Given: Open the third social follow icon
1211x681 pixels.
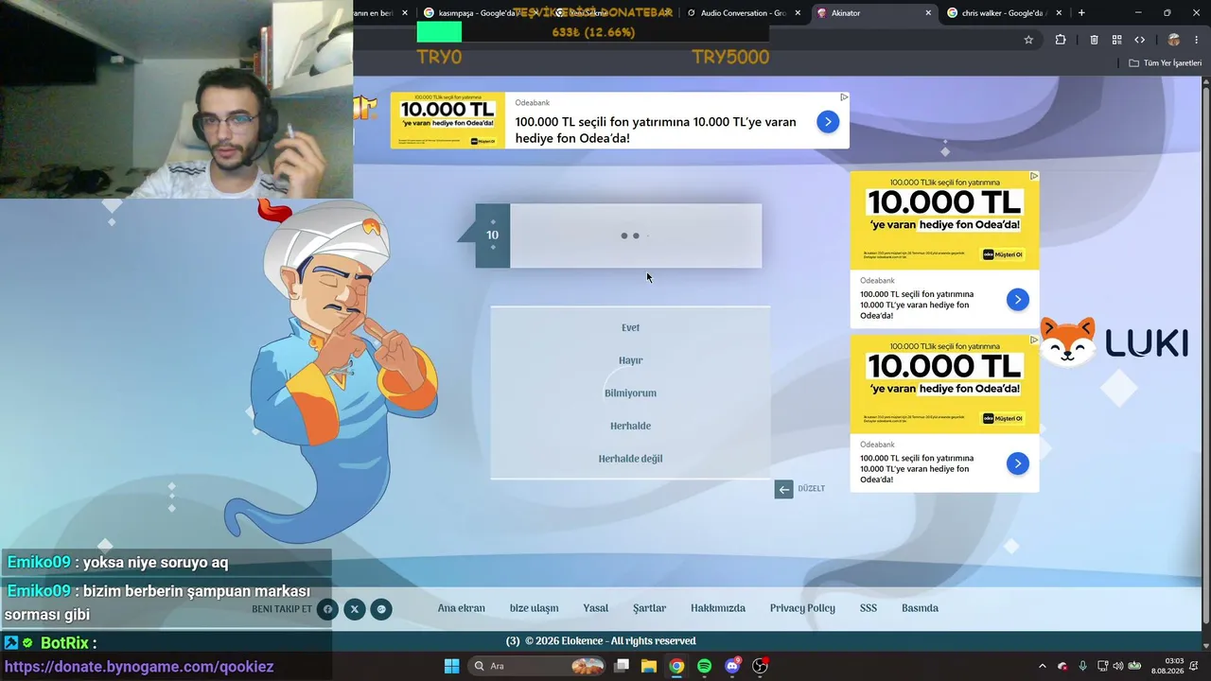Looking at the screenshot, I should [381, 609].
